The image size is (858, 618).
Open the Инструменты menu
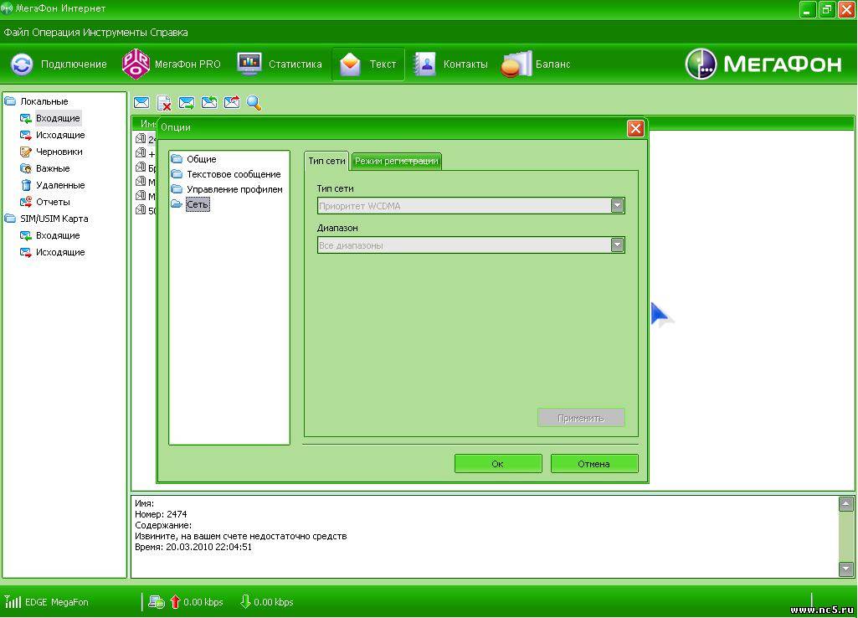[x=115, y=33]
